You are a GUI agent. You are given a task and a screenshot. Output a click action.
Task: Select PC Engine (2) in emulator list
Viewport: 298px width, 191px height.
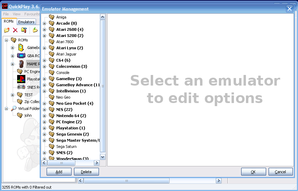[x=69, y=122]
